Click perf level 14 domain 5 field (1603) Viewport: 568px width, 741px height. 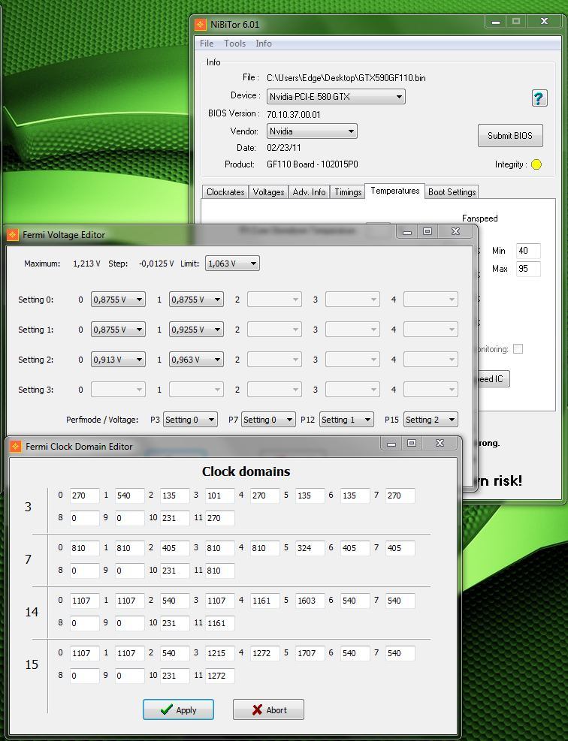click(310, 600)
